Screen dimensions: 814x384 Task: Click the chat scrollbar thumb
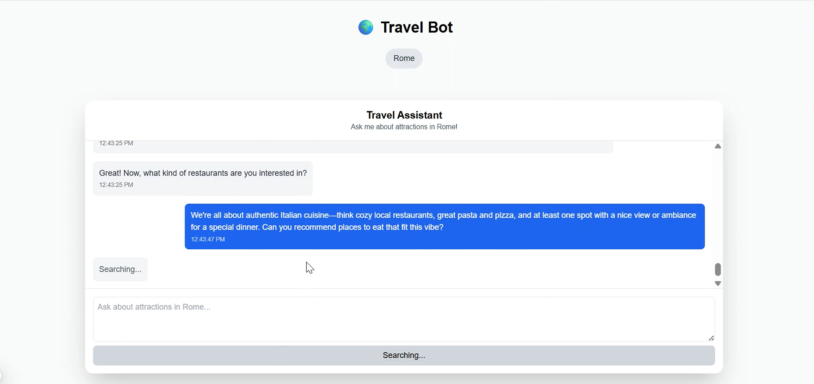tap(718, 269)
